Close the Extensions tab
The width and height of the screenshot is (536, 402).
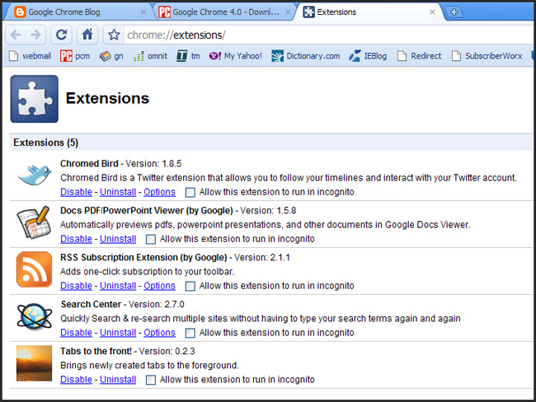click(x=432, y=12)
